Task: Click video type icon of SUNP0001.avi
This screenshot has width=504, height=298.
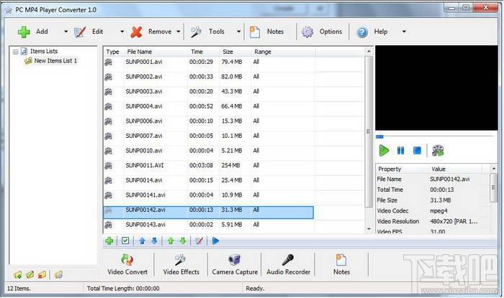Action: (x=109, y=62)
